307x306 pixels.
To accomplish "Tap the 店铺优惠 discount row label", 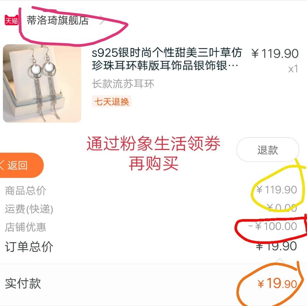I will pyautogui.click(x=26, y=227).
